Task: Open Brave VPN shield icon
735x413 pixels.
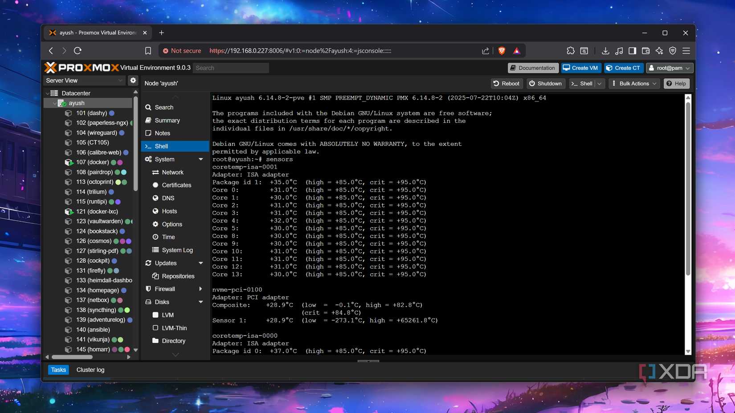Action: (673, 51)
